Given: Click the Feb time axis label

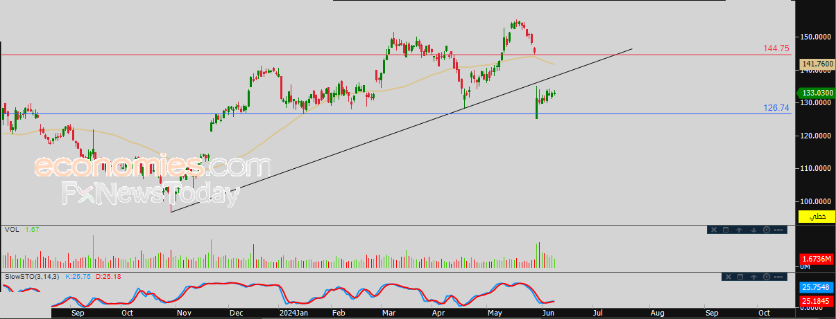Looking at the screenshot, I should pyautogui.click(x=339, y=313).
